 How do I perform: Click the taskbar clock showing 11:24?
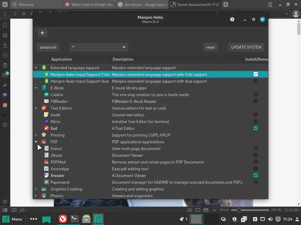287,219
